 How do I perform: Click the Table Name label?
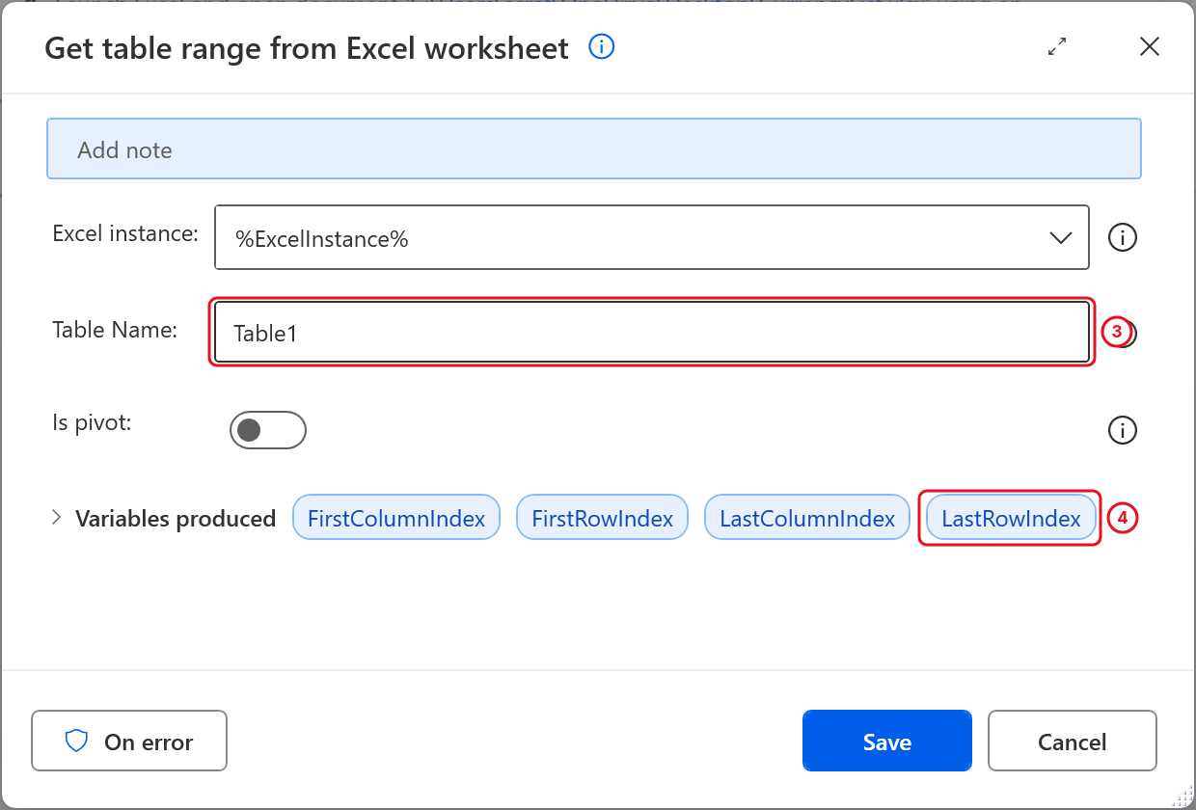[x=115, y=330]
